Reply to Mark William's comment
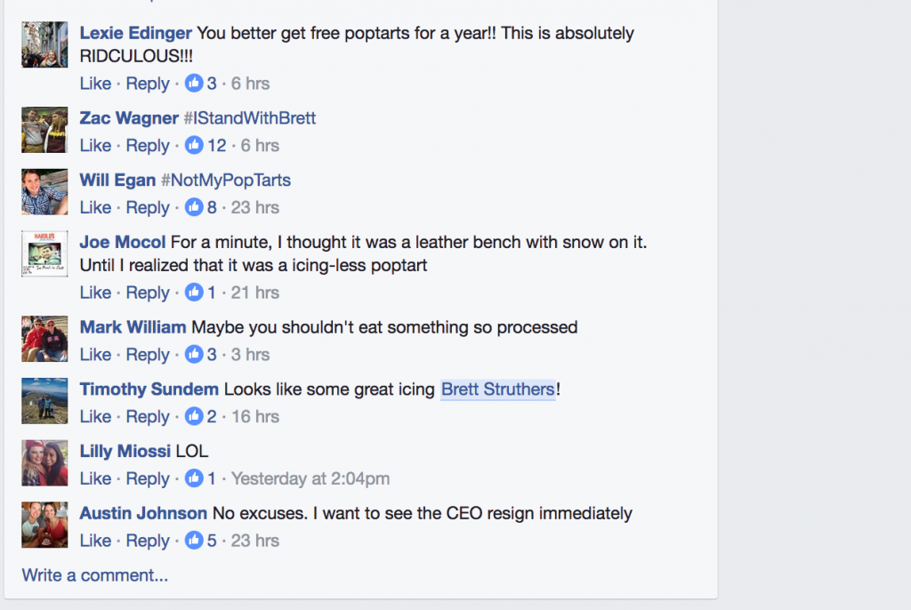The image size is (911, 610). (147, 355)
